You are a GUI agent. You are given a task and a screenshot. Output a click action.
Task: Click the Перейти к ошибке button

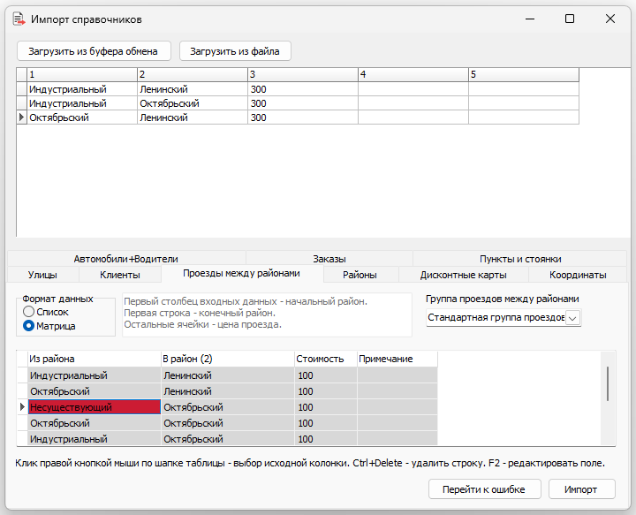click(x=484, y=489)
